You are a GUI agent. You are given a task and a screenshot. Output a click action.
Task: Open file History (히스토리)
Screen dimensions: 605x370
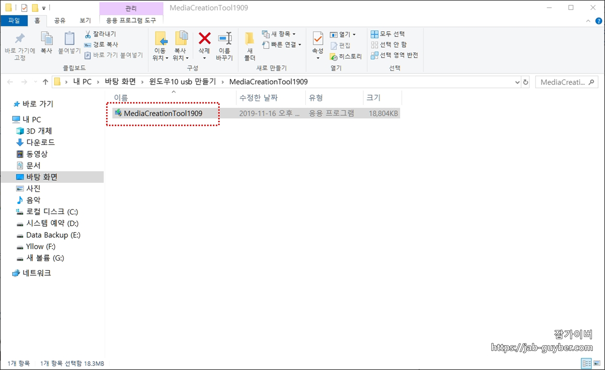346,56
